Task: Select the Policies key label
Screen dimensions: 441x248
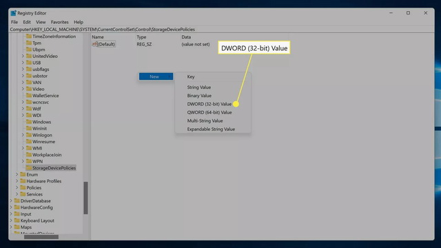Action: pos(34,187)
